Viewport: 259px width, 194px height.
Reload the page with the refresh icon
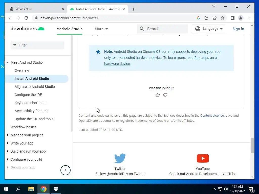pos(26,18)
